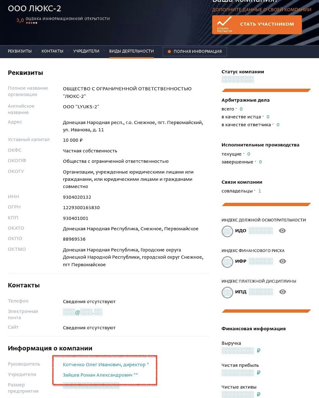Screen dimensions: 319x398
Task: Select the circular ИФР indicator badge
Action: (227, 262)
